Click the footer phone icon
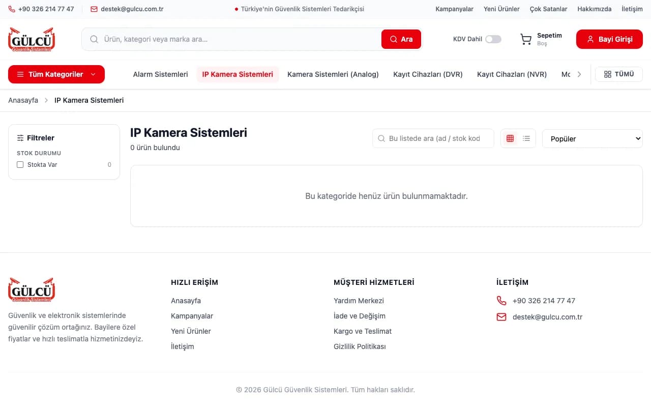Screen dimensions: 651x407 501,301
